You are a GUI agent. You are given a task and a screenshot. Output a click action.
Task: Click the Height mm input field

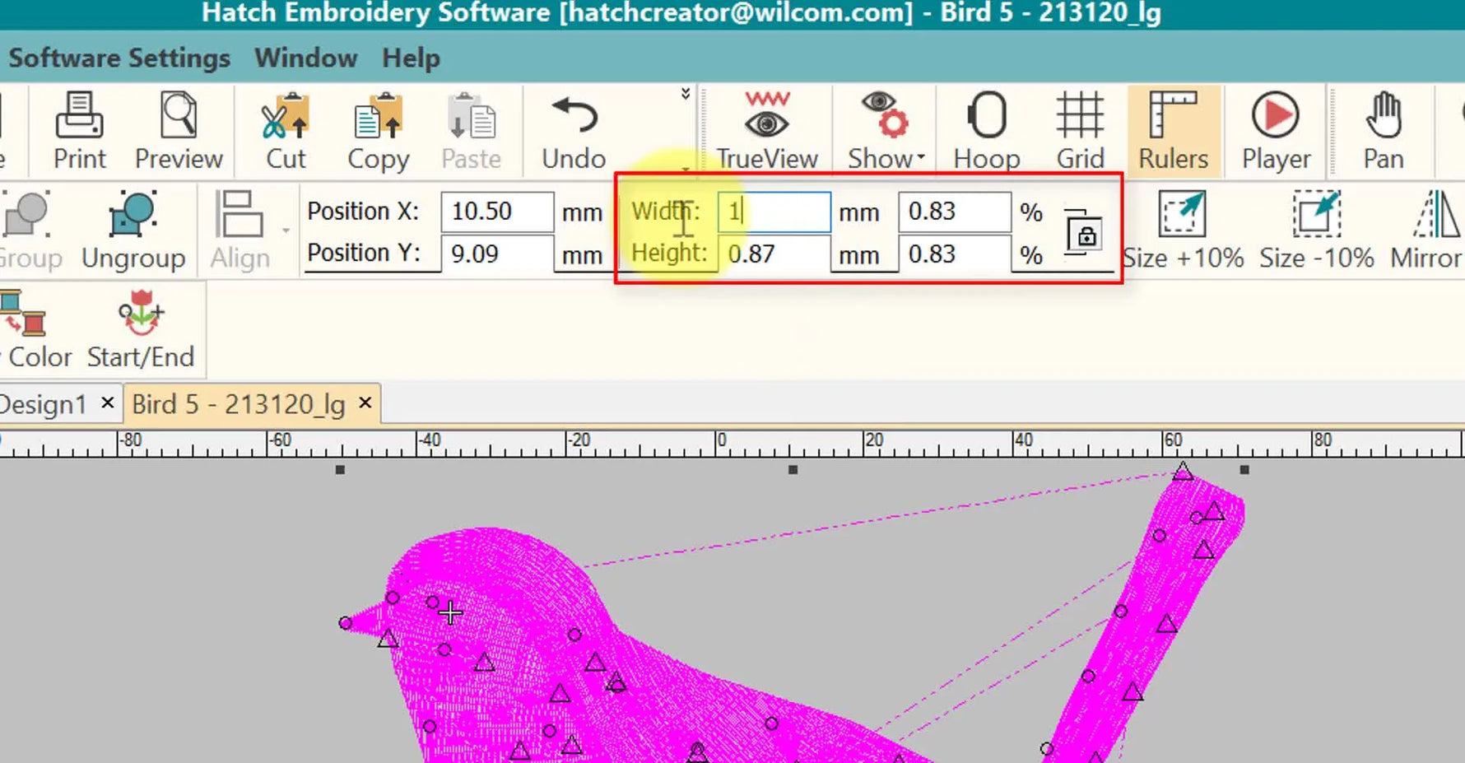pos(774,254)
